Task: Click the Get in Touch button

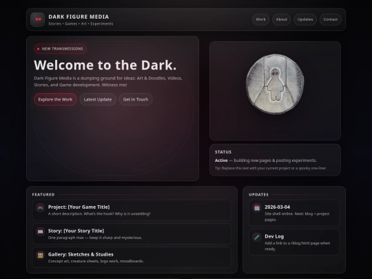Action: 136,99
